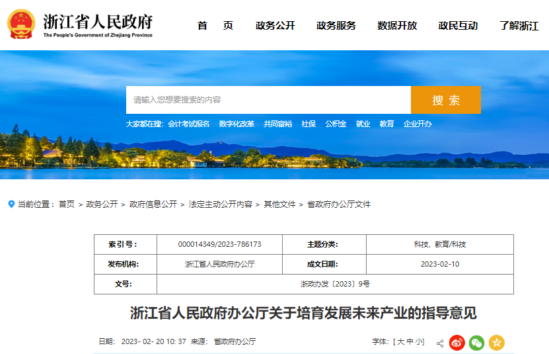Screen dimensions: 549x354
Task: Set font size to small (小)
Action: tap(420, 342)
